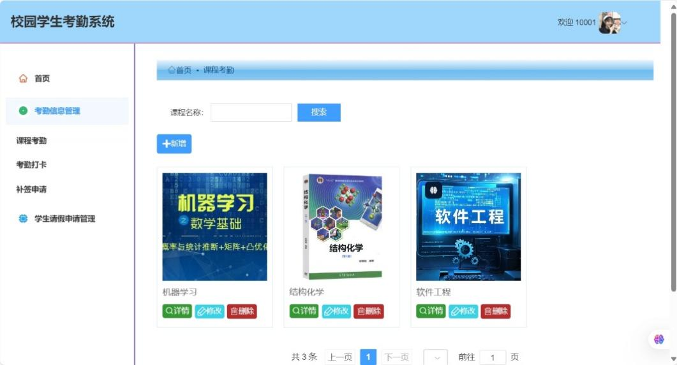This screenshot has height=365, width=677.
Task: Click the floating brain assistant icon
Action: coord(659,339)
